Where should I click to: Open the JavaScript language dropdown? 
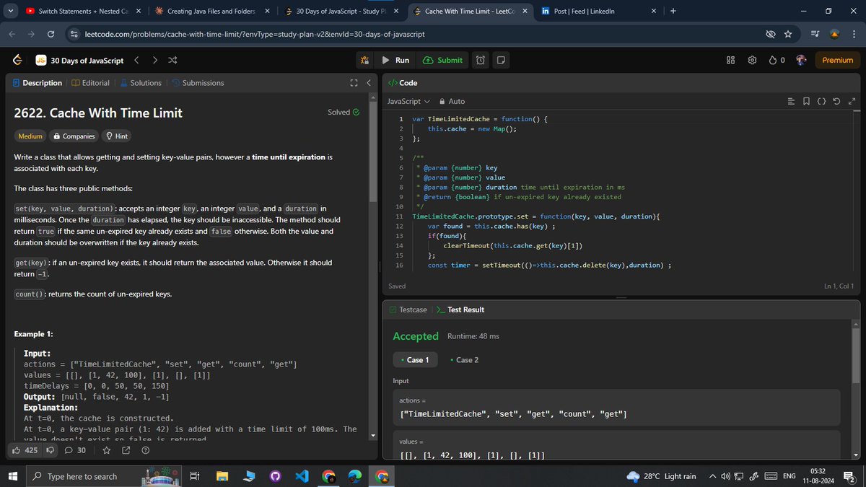click(x=408, y=102)
